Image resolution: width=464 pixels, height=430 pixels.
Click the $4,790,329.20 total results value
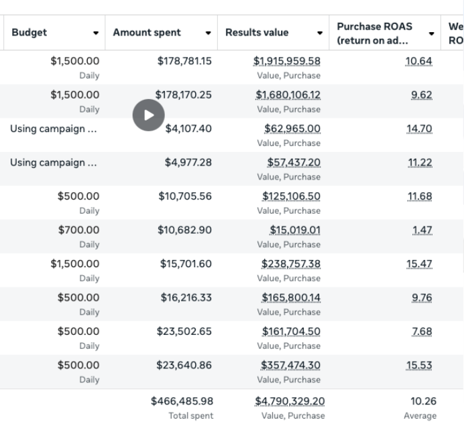pos(290,401)
